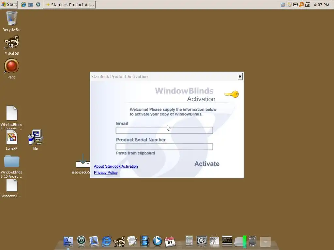Open the Privacy Policy link

[x=106, y=173]
